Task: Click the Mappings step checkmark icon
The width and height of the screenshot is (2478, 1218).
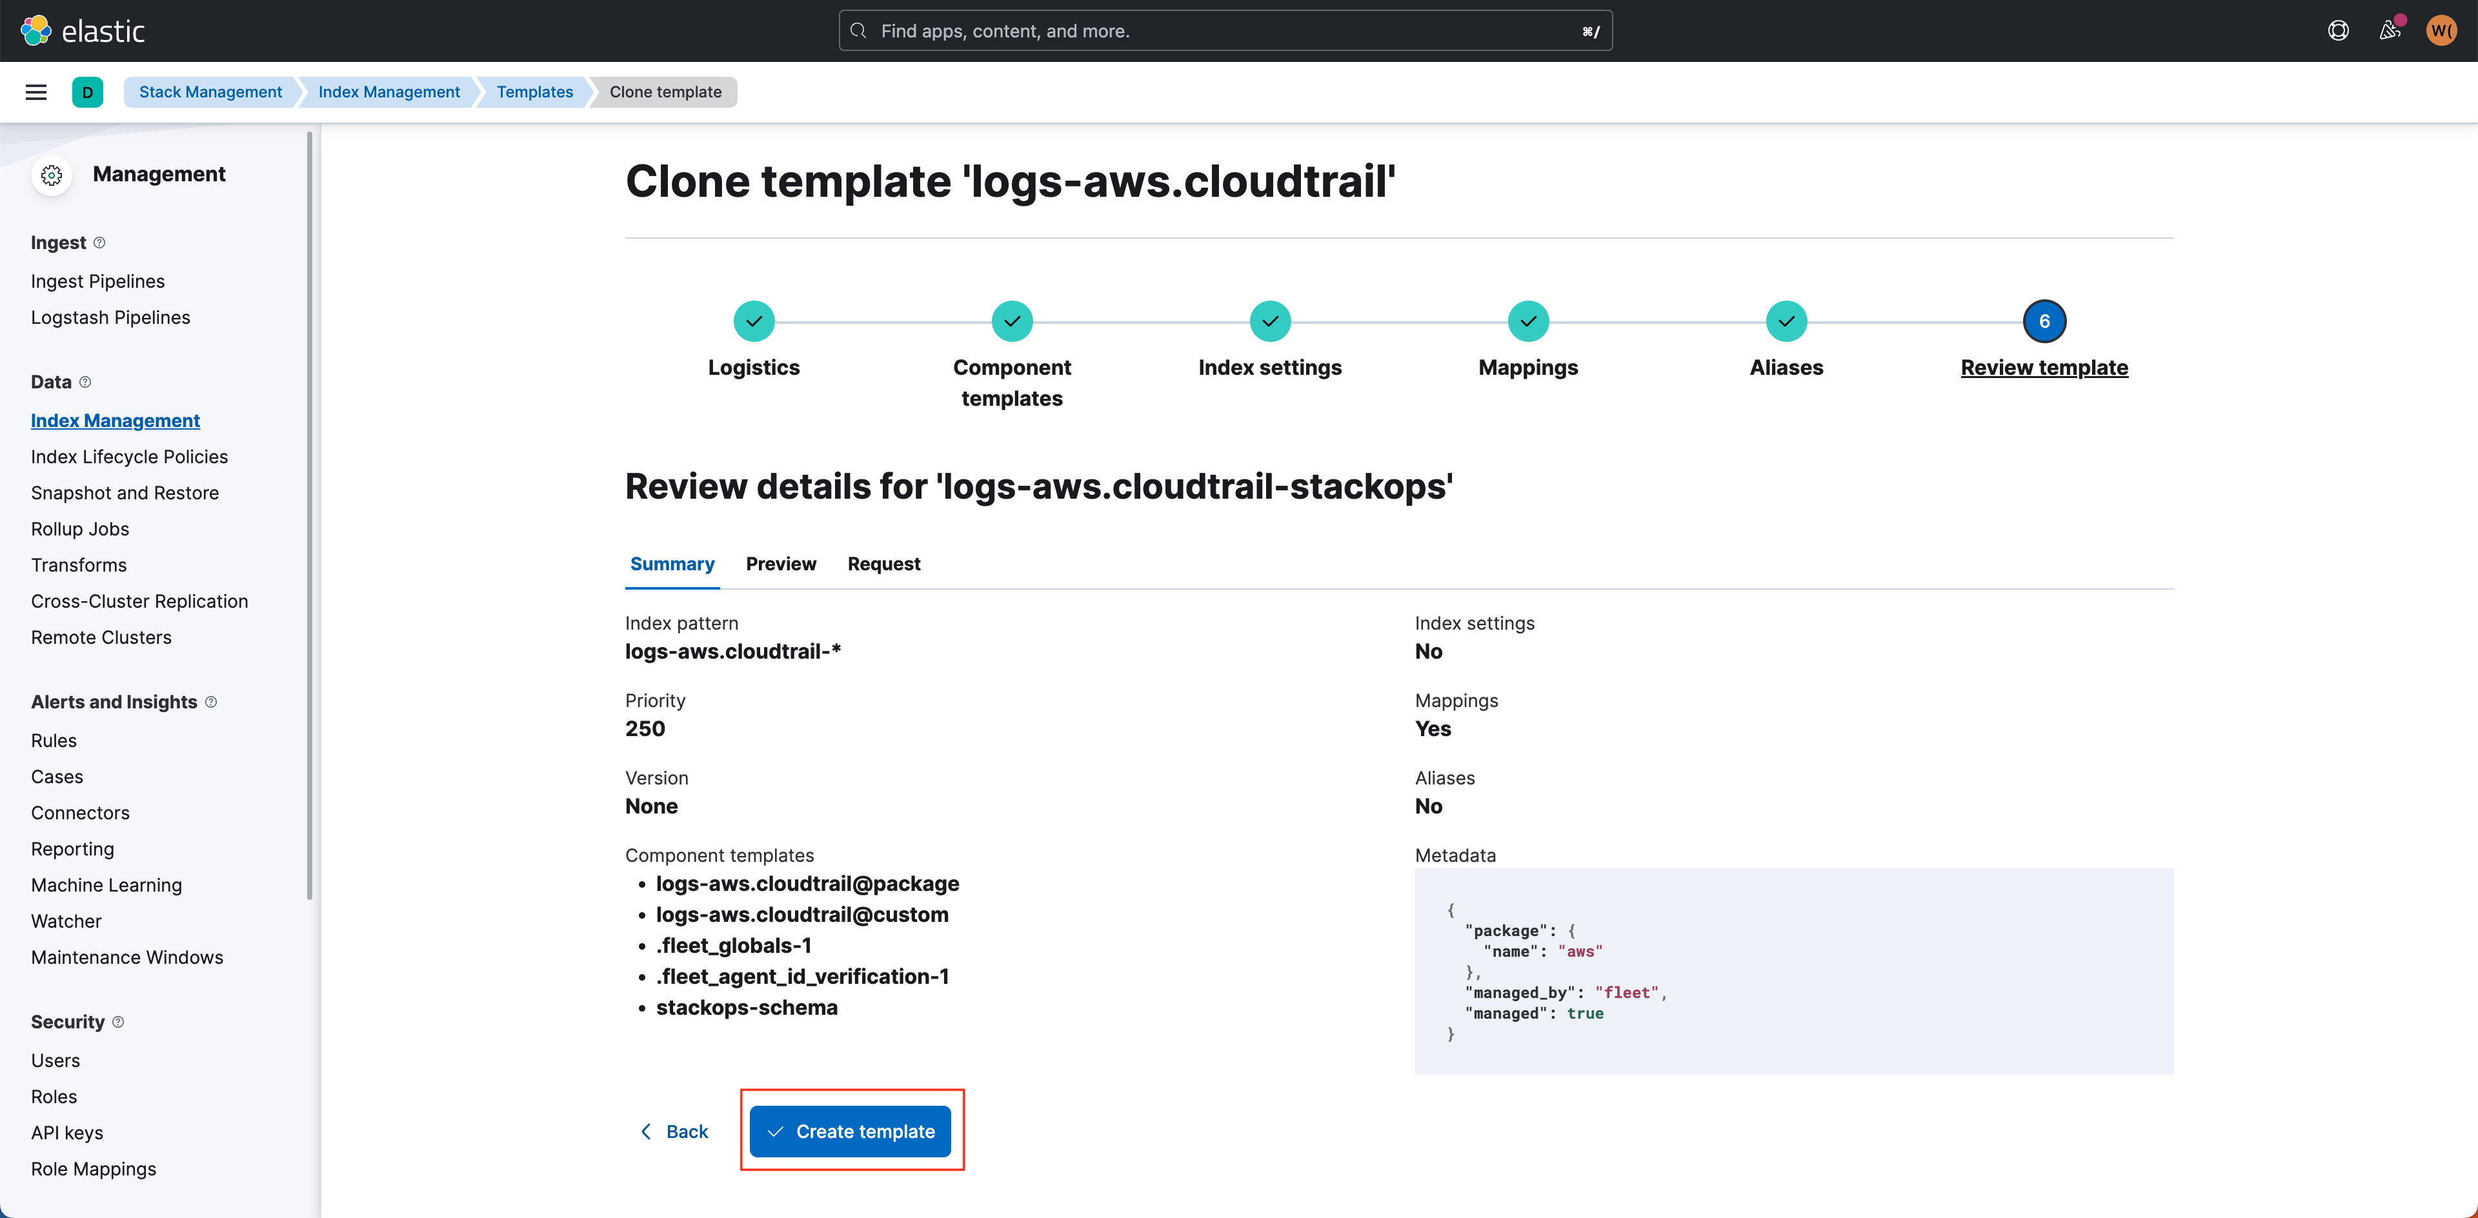Action: click(1527, 320)
